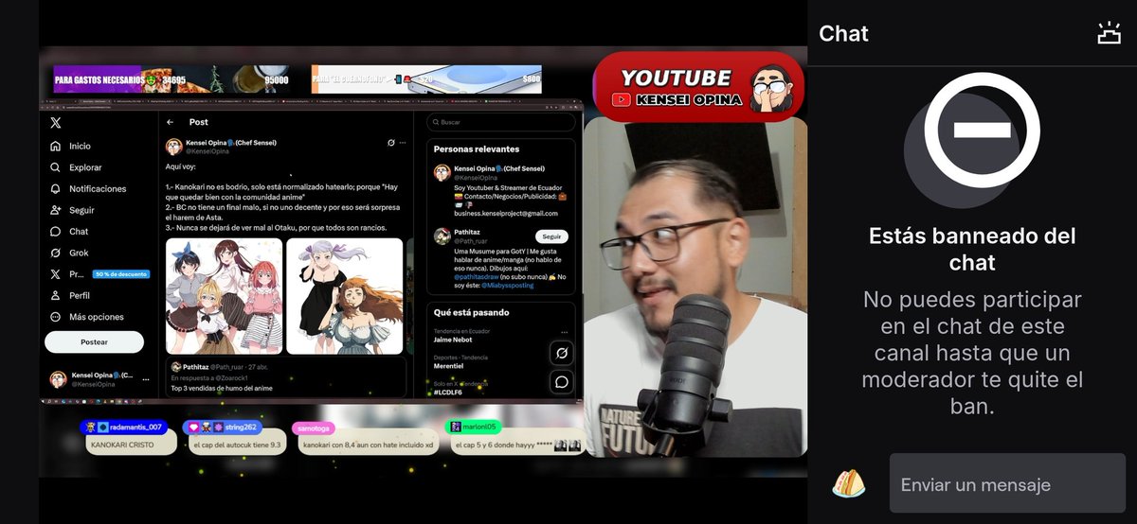
Task: Open Explorar in streamed X sidebar
Action: click(85, 167)
